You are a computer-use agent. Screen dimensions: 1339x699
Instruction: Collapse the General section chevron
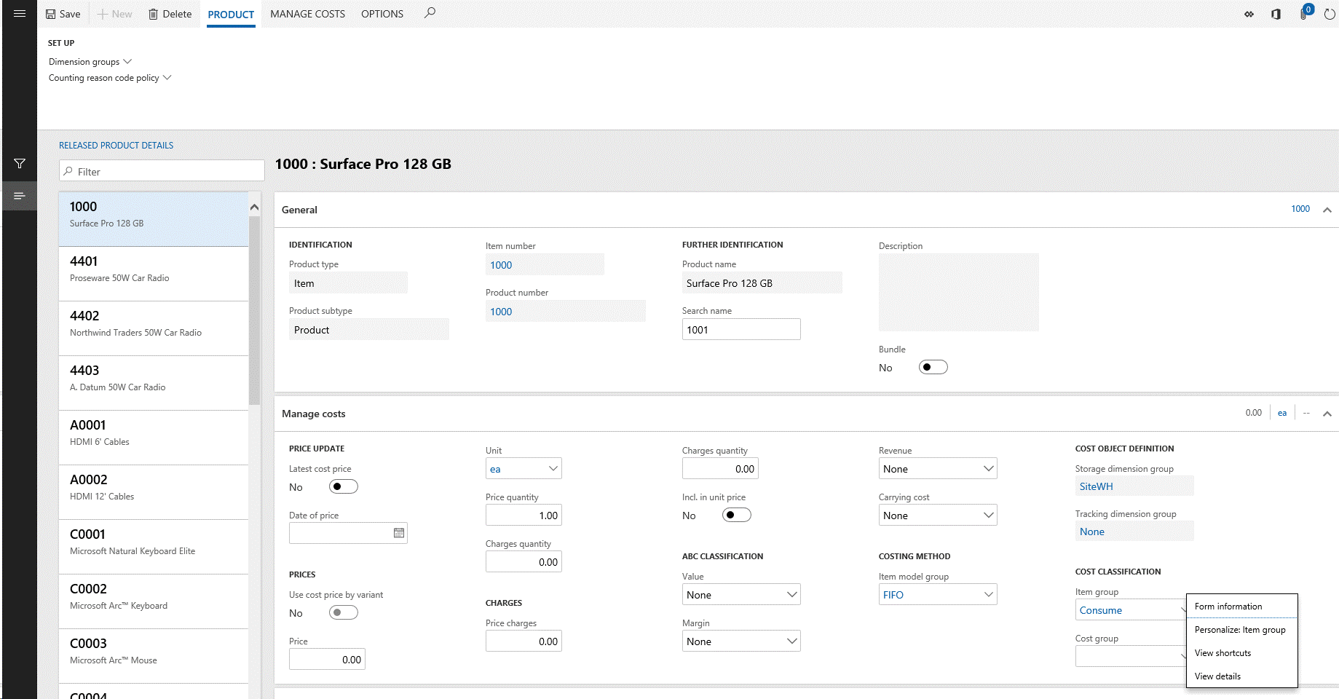(x=1327, y=210)
